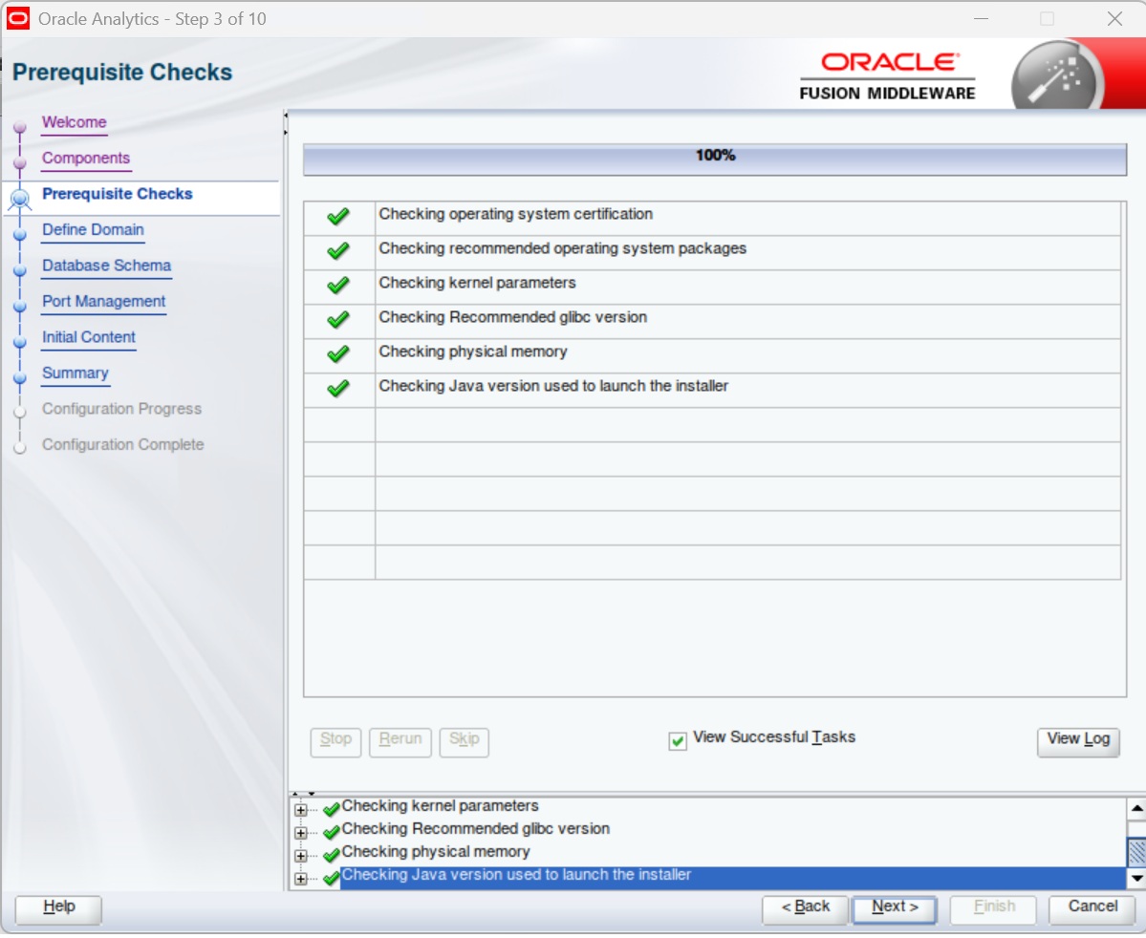Click checkmark icon of physical memory tree node
Image resolution: width=1146 pixels, height=938 pixels.
[x=331, y=854]
